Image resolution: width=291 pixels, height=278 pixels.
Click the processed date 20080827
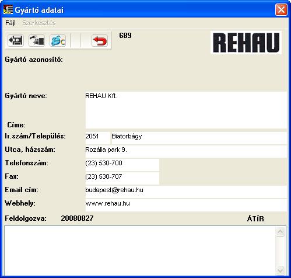77,218
